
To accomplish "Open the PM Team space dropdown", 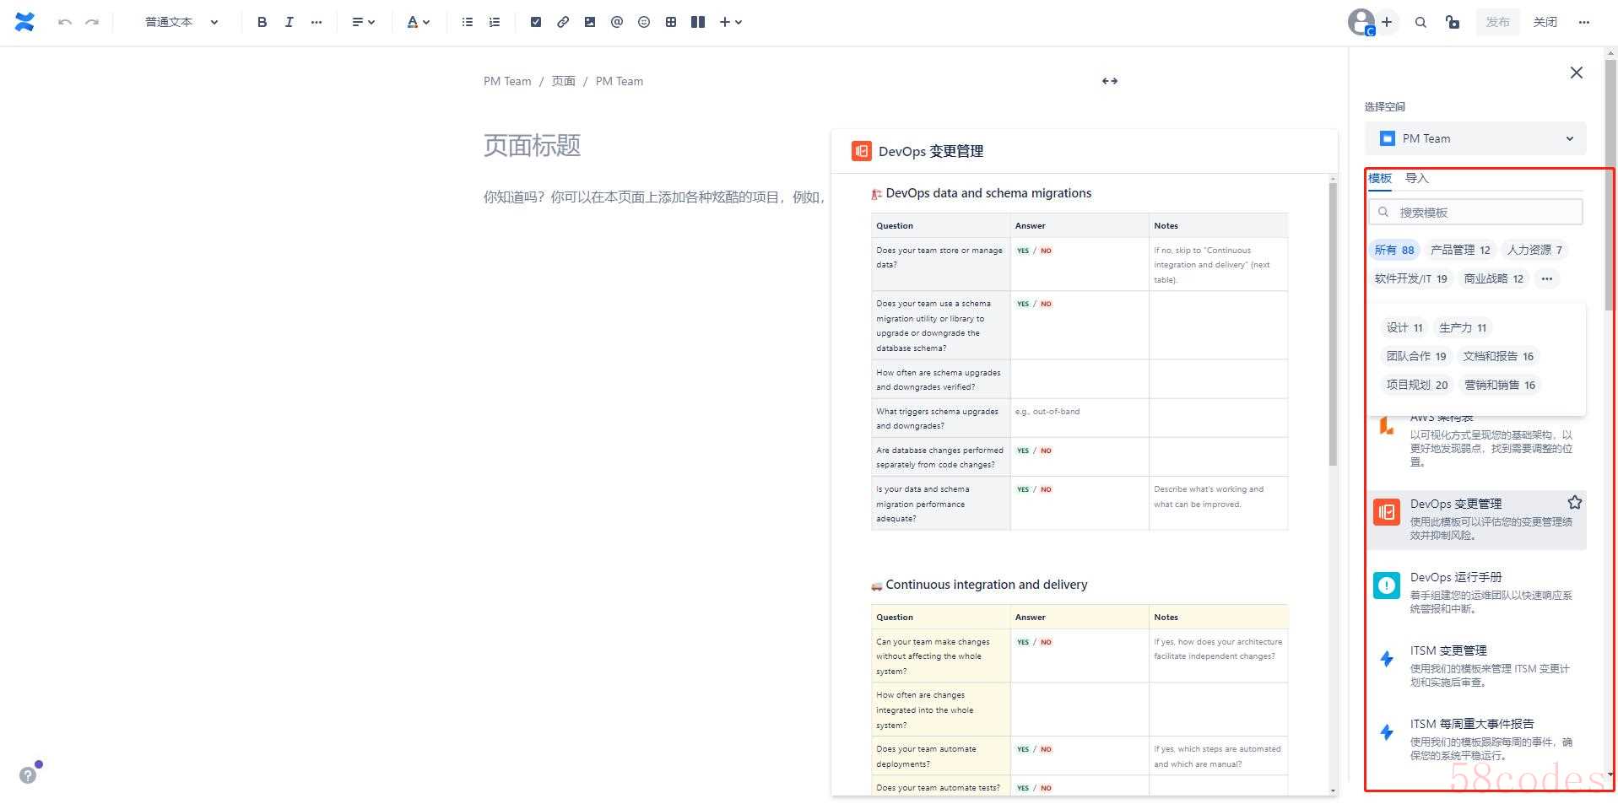I will pos(1475,138).
